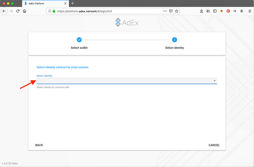
Task: Click 'Select identiy to connect with' helper text
Action: 53,87
